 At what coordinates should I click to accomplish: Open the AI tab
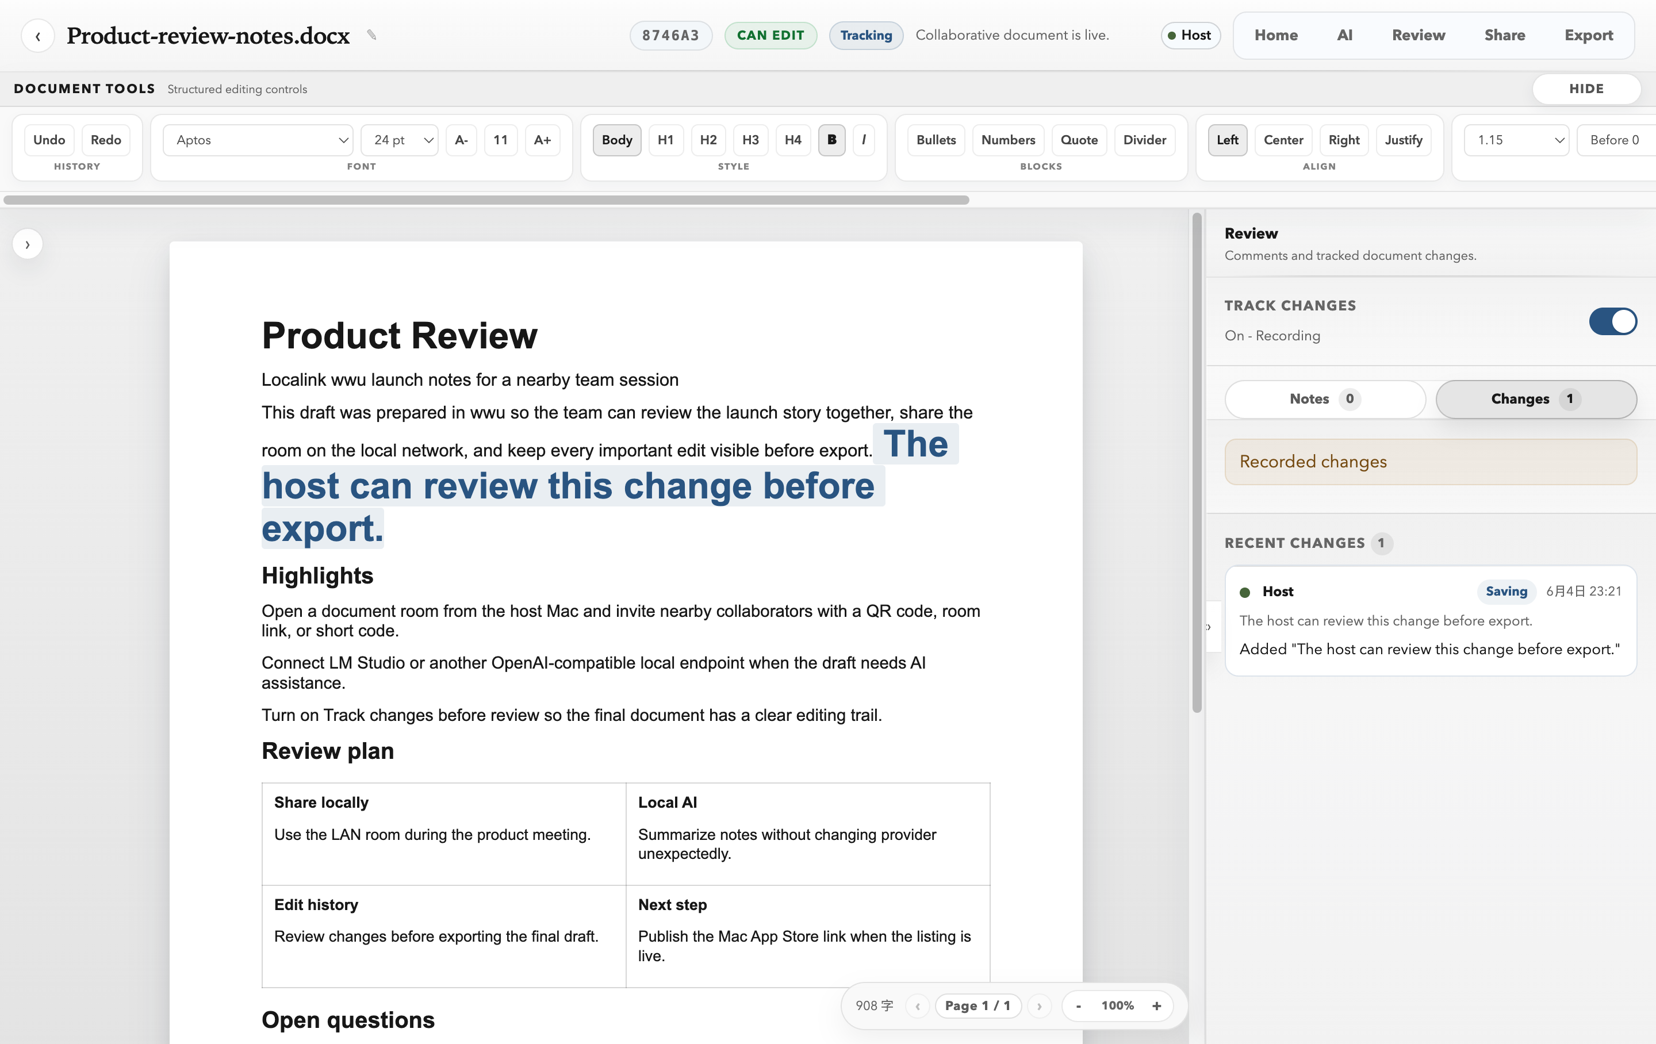point(1344,35)
